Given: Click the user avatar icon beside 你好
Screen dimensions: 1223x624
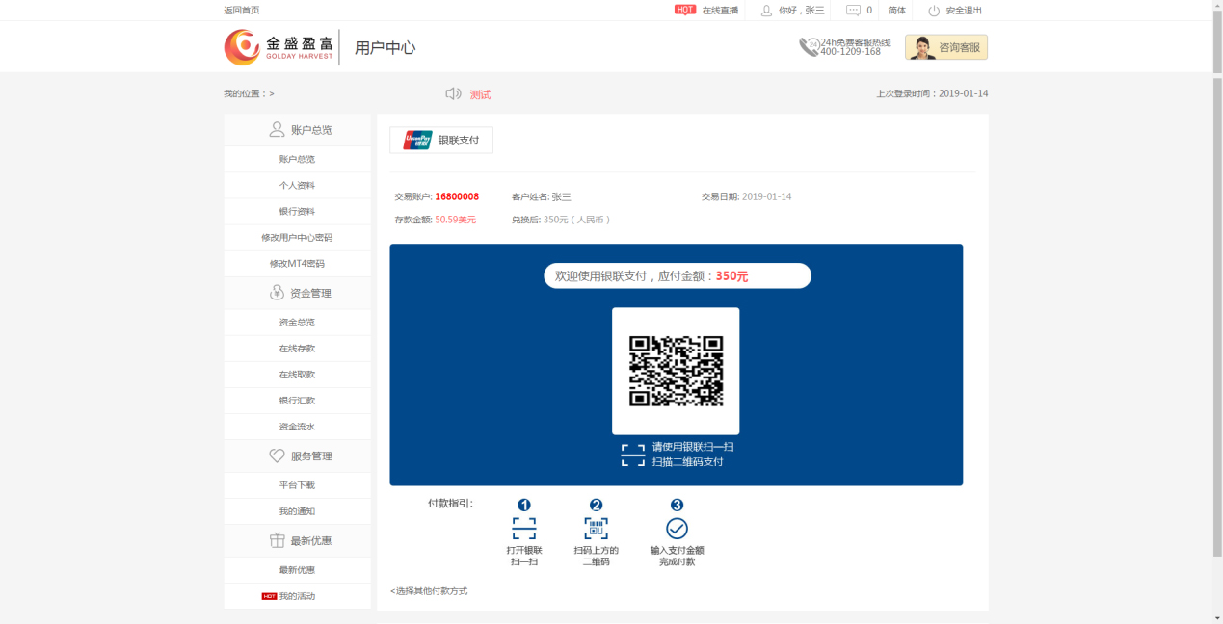Looking at the screenshot, I should [x=766, y=11].
